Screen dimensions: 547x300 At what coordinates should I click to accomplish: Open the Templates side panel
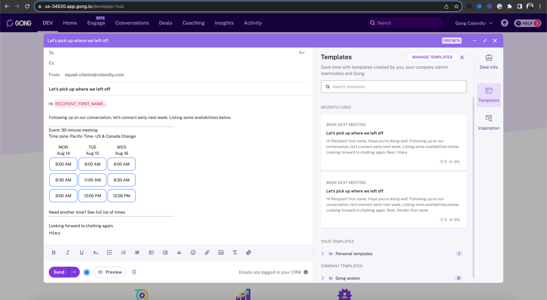coord(489,95)
